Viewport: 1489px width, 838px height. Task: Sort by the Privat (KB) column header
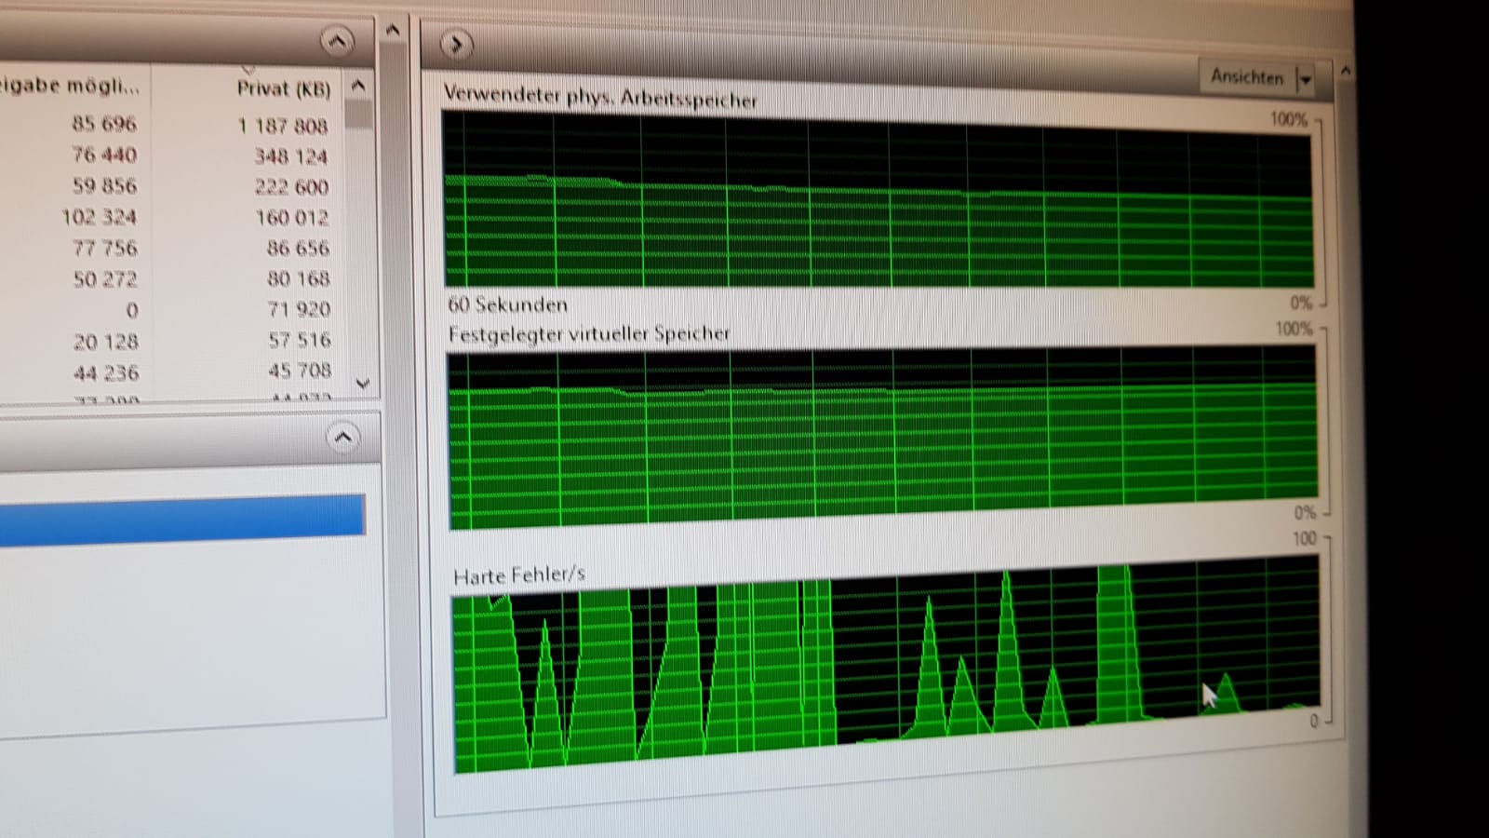coord(283,89)
